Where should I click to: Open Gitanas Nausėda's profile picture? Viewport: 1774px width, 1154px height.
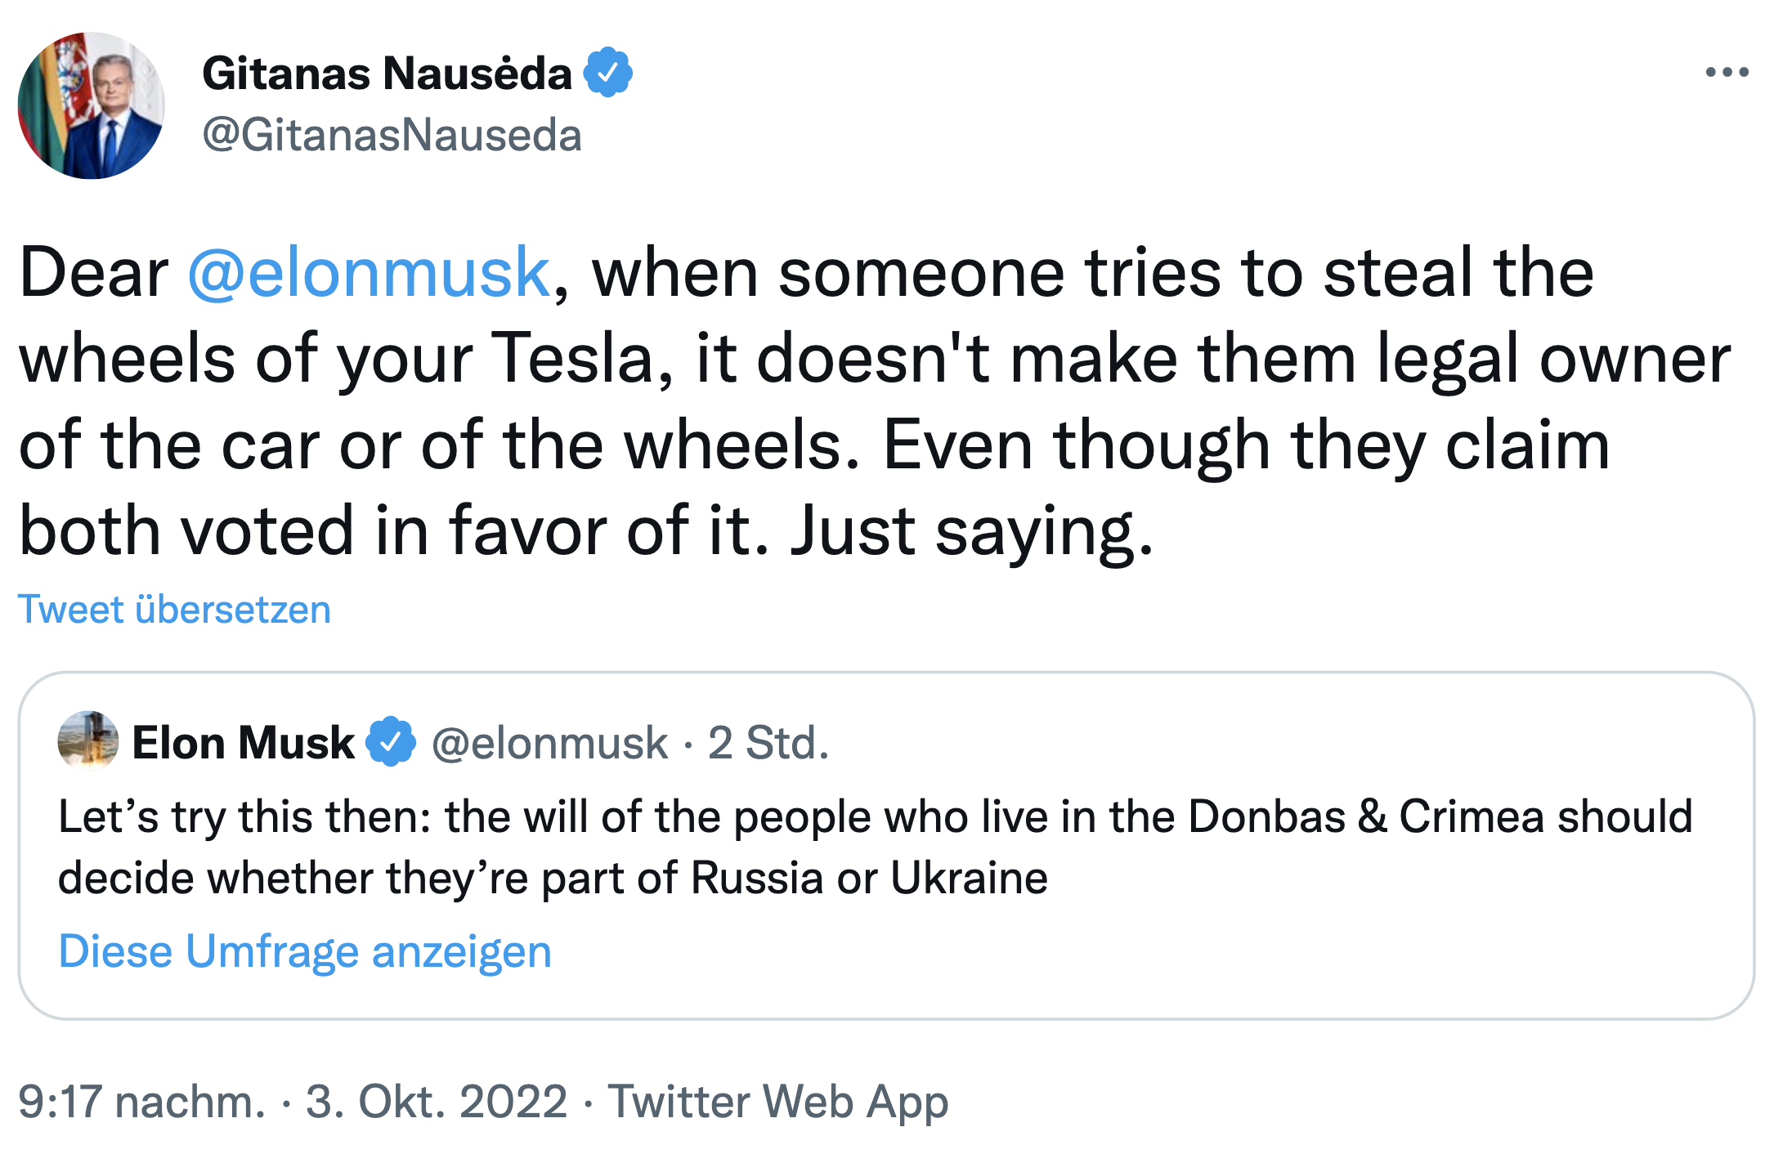click(92, 105)
